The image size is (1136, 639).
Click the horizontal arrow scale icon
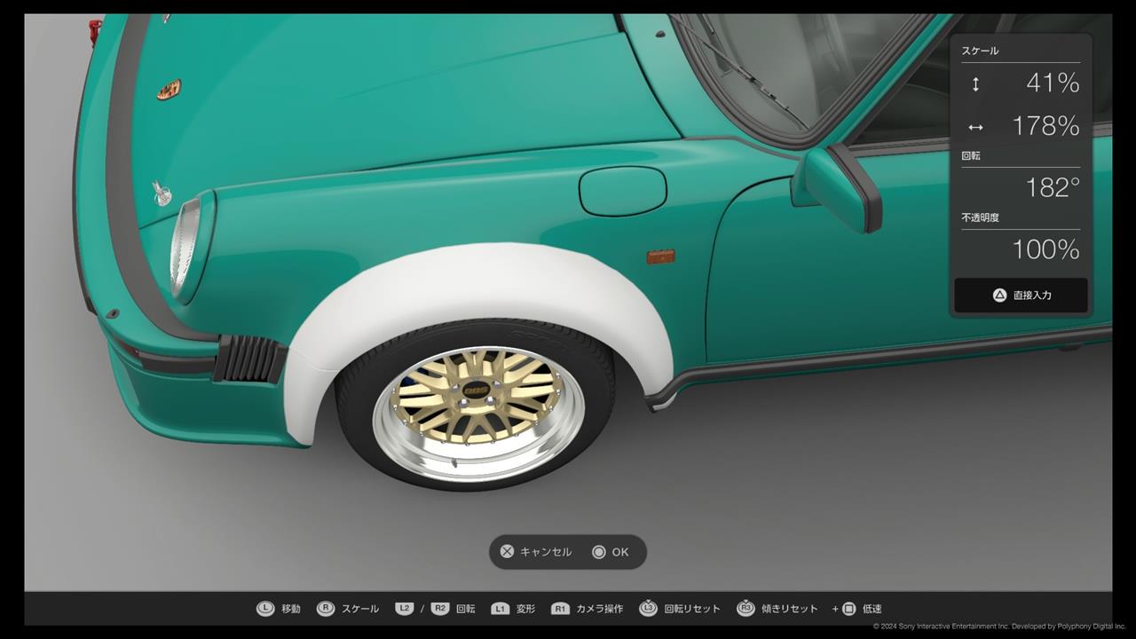[x=975, y=127]
